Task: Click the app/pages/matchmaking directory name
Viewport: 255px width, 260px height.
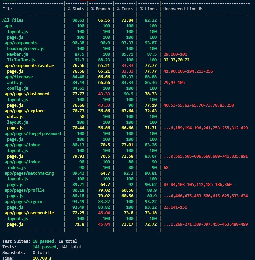Action: (29, 173)
